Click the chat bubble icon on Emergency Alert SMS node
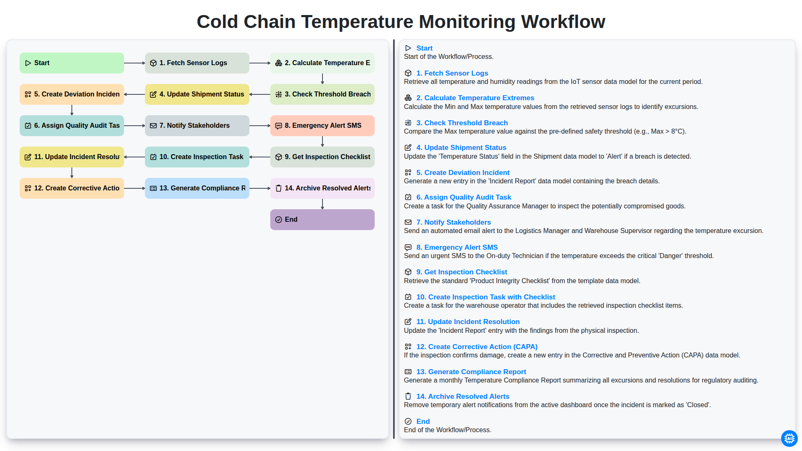 pos(279,126)
